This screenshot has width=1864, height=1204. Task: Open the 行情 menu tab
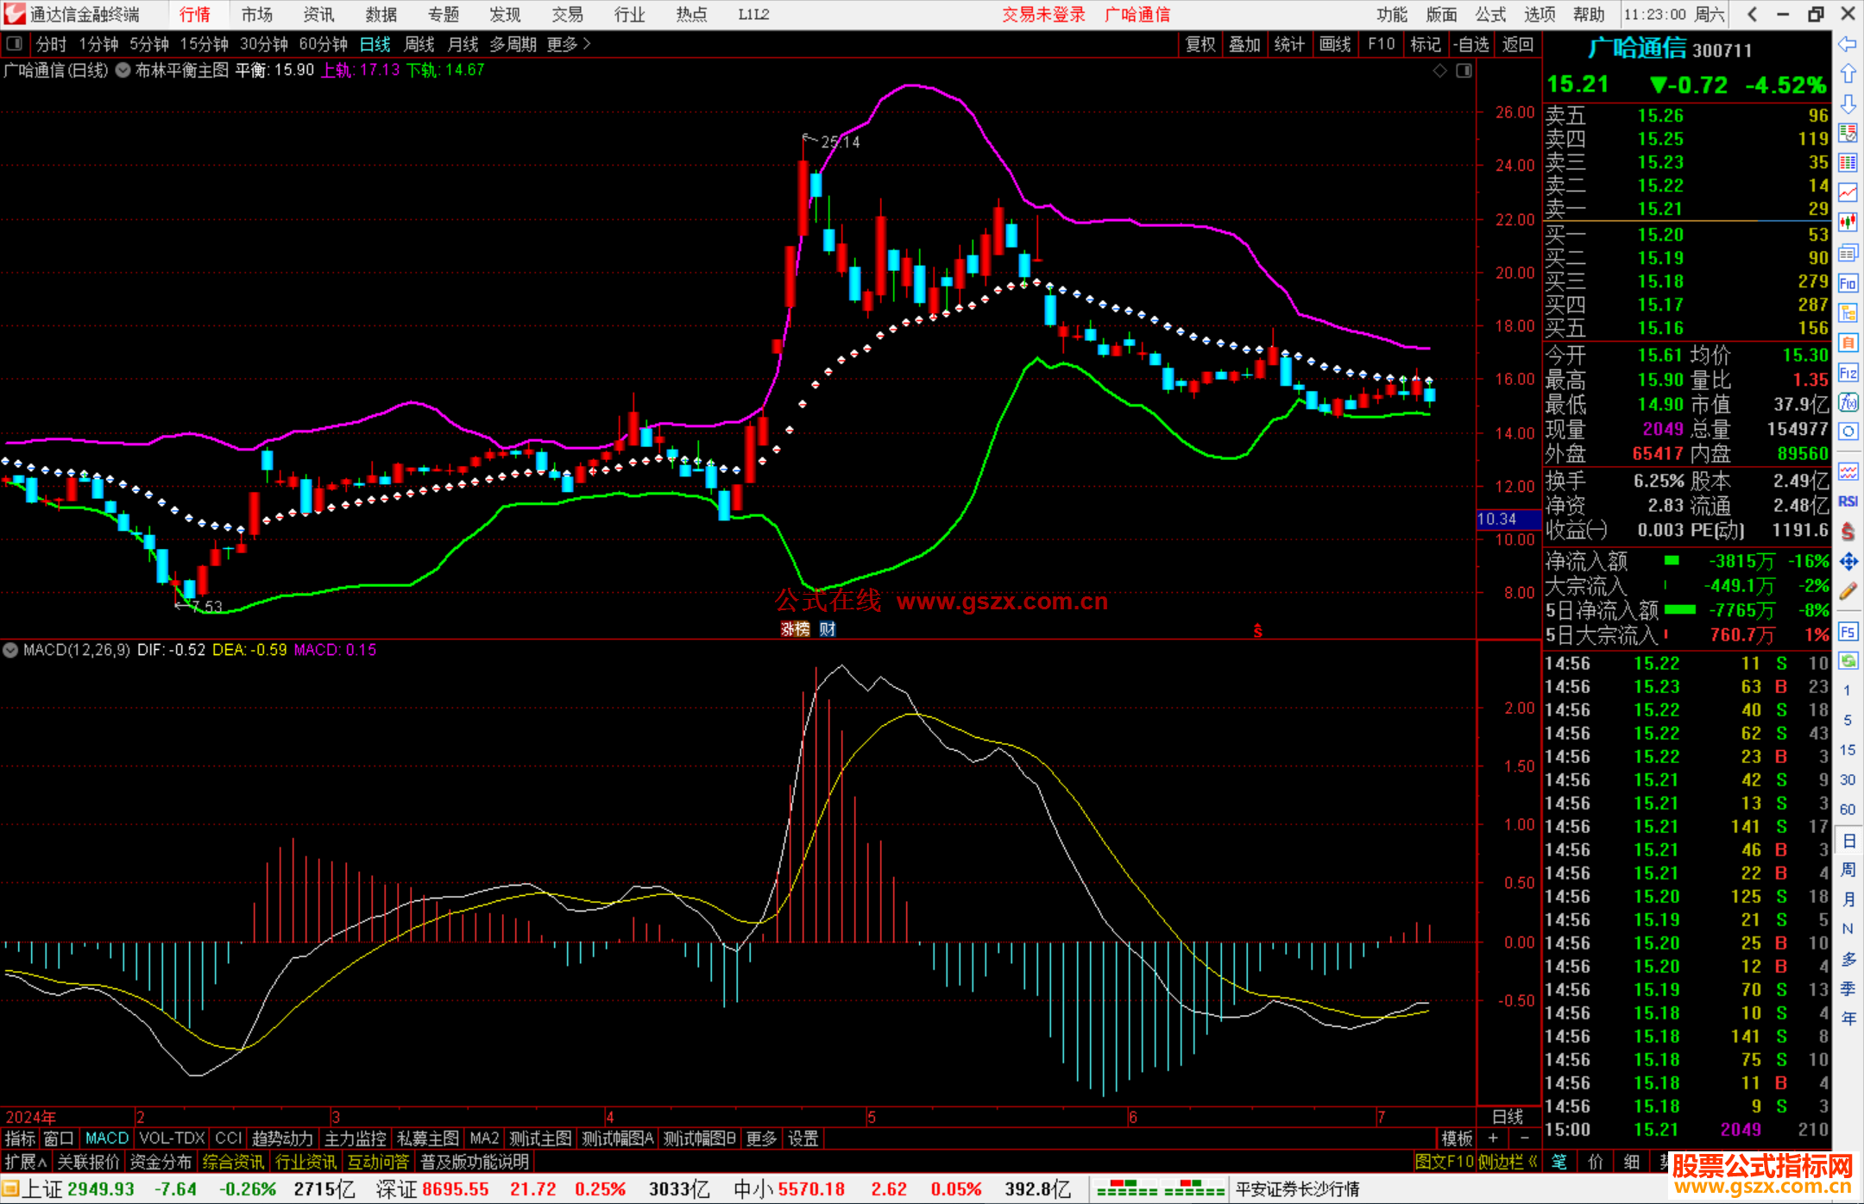pyautogui.click(x=194, y=15)
